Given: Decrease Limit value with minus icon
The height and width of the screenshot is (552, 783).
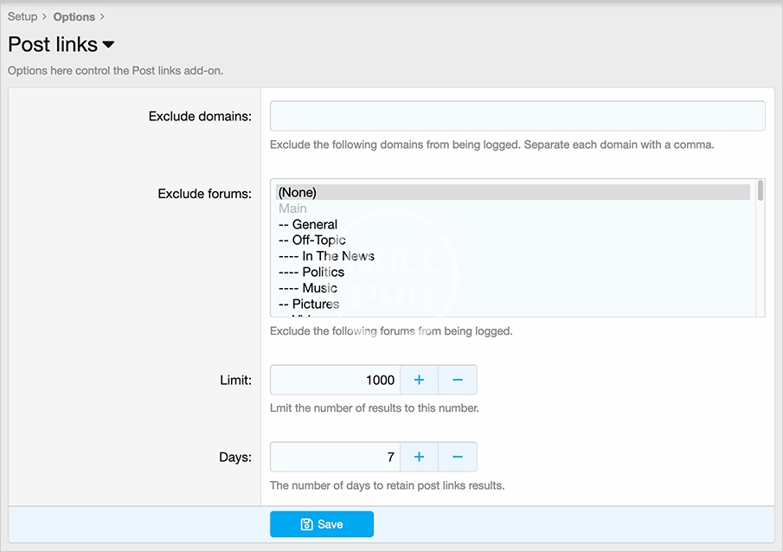Looking at the screenshot, I should [458, 380].
